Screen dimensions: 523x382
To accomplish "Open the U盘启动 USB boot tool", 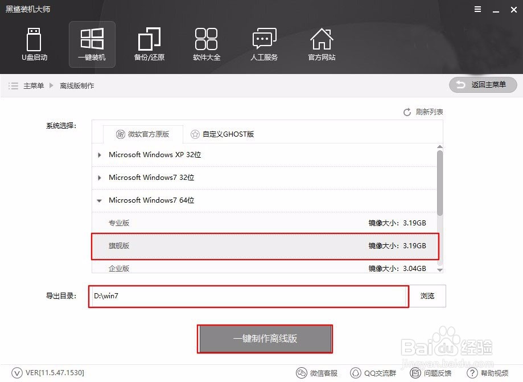I will tap(34, 44).
